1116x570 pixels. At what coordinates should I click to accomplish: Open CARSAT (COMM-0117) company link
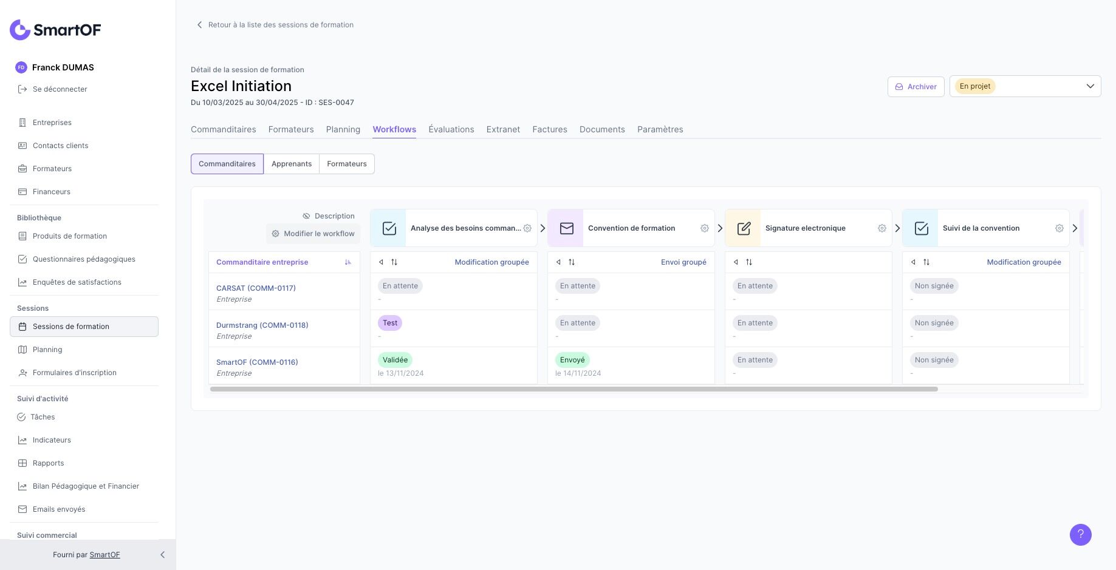click(256, 288)
